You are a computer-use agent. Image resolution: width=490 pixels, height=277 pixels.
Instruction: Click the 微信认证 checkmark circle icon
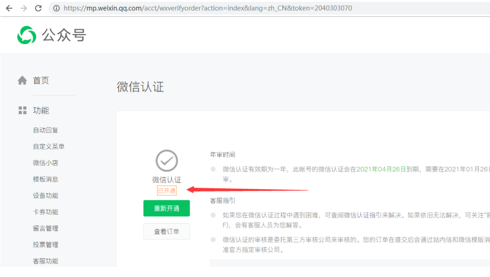tap(167, 161)
